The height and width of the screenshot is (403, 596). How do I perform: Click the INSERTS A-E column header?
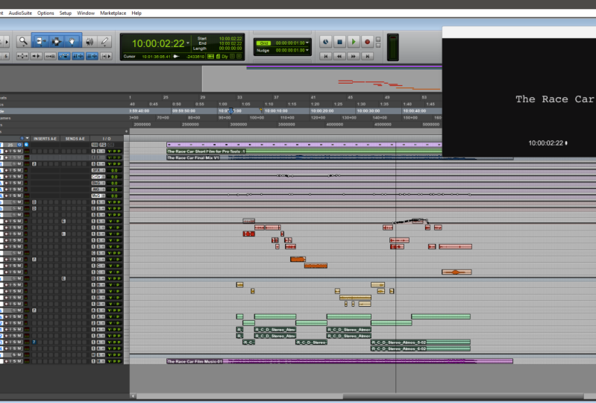click(45, 139)
